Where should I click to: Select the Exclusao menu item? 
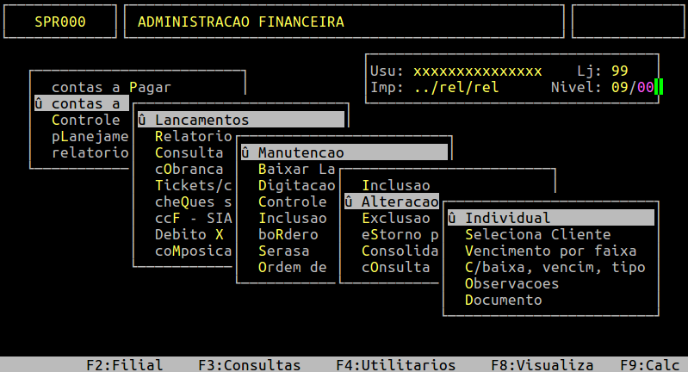[x=395, y=218]
